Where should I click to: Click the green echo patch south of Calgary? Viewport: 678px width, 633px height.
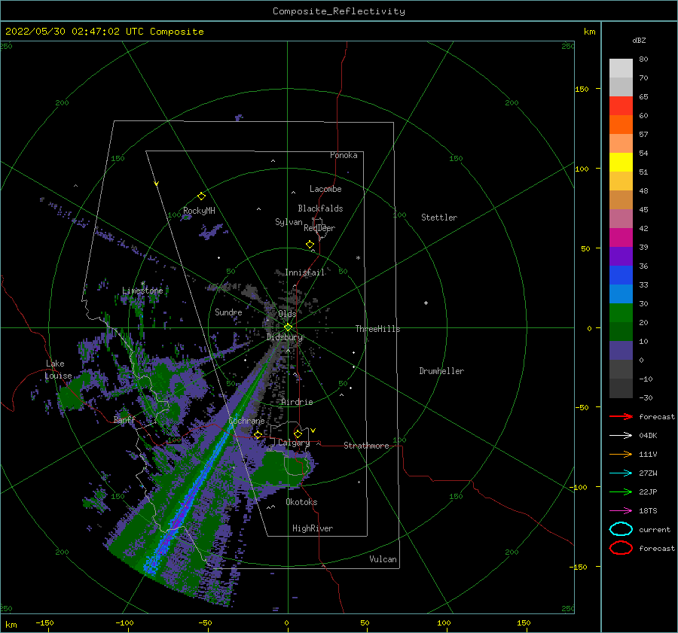click(280, 469)
